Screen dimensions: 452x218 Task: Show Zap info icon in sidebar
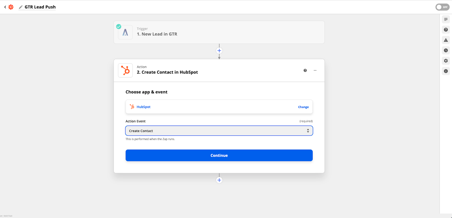[x=446, y=71]
